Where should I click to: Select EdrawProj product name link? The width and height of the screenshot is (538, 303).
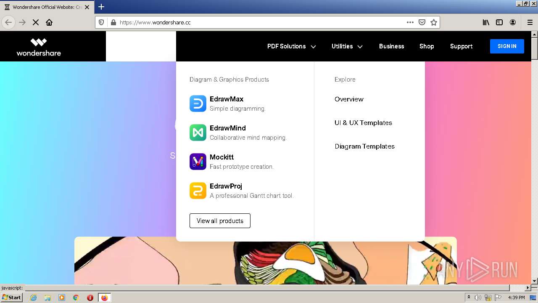[226, 186]
